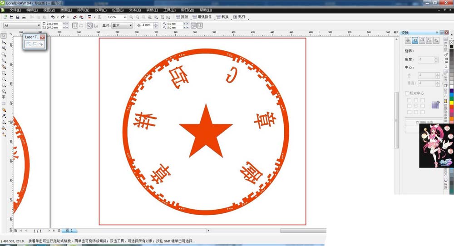Switch to Size tab in 变换 docker

pyautogui.click(x=429, y=40)
